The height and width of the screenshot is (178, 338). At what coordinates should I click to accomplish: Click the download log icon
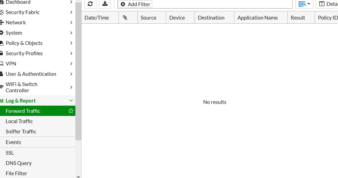pyautogui.click(x=105, y=4)
